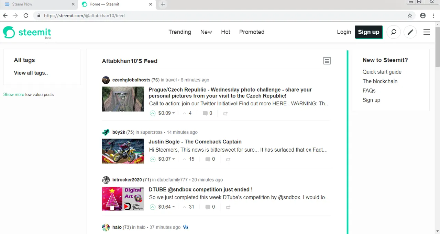This screenshot has width=440, height=234.
Task: Open the Trending section
Action: (x=180, y=32)
